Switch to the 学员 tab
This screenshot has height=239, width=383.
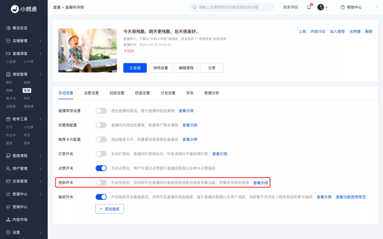coord(190,93)
